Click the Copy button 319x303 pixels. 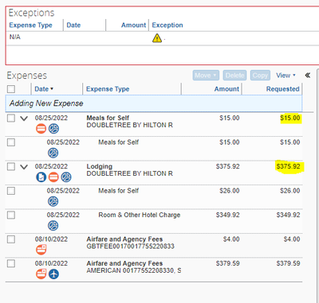(x=260, y=76)
